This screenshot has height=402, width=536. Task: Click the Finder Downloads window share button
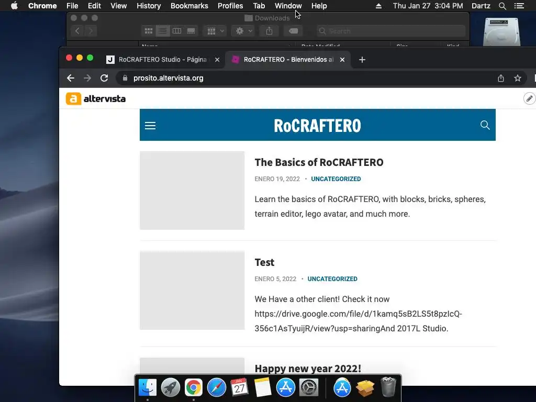pos(270,31)
